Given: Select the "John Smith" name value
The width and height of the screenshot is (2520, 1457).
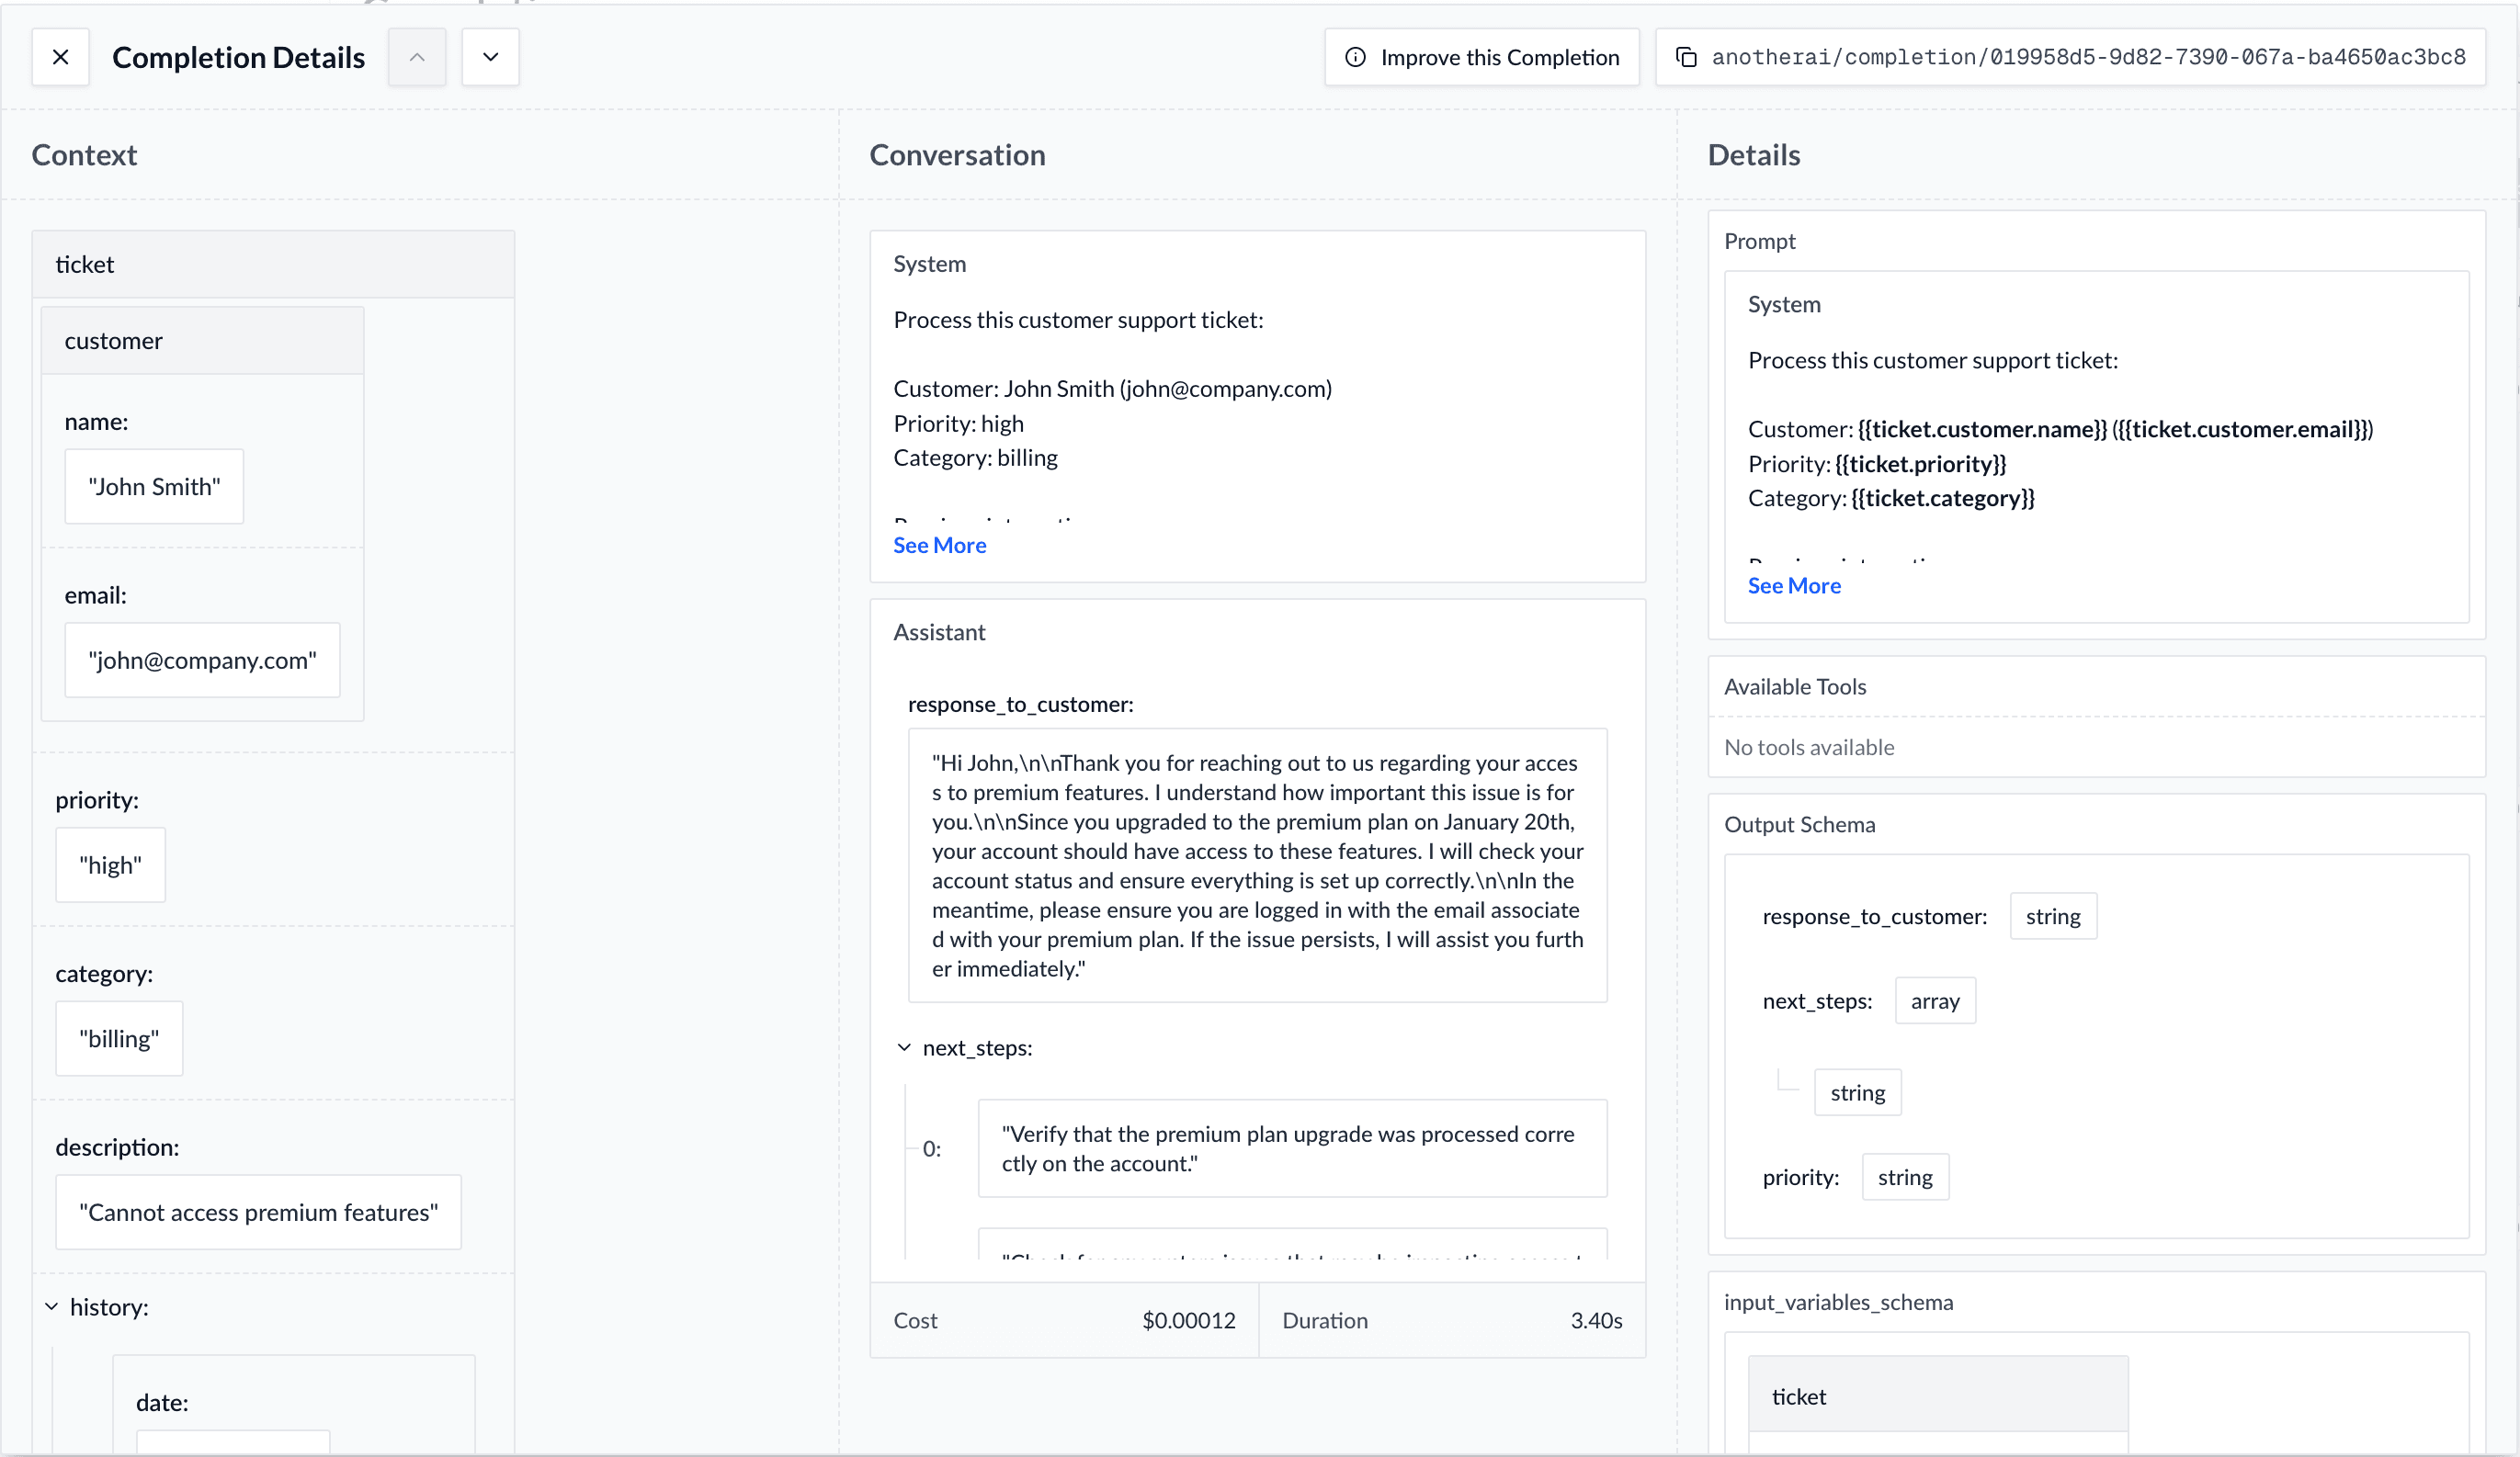Looking at the screenshot, I should (x=154, y=487).
